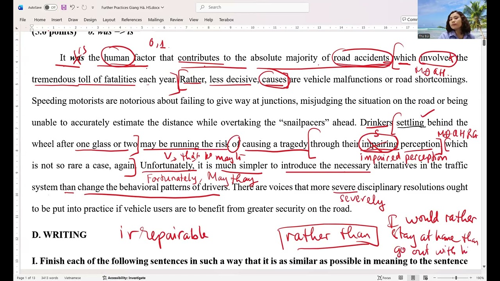
Task: Click the word "disciplinary" in the passage
Action: (379, 187)
